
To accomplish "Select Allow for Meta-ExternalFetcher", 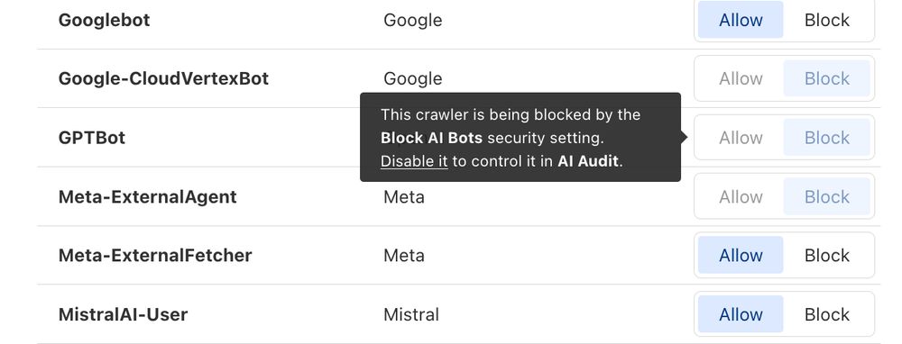I will point(741,255).
